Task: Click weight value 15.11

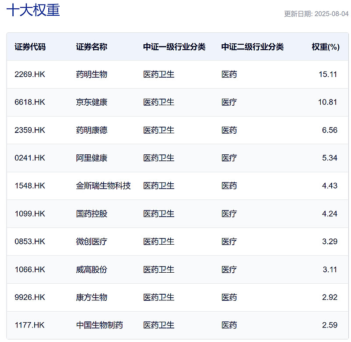Action: point(328,74)
